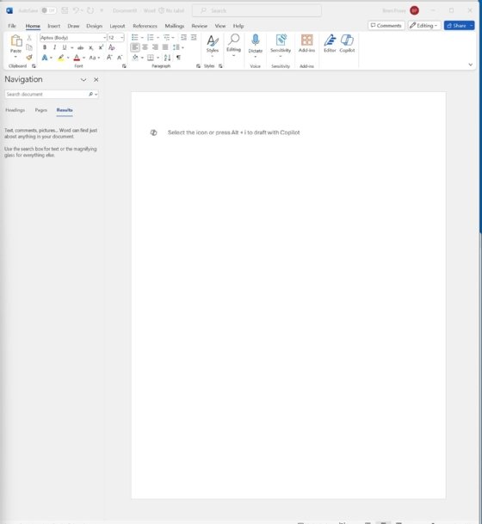Show the Pages tab in Navigation
Screen dimensions: 482x524
41,110
